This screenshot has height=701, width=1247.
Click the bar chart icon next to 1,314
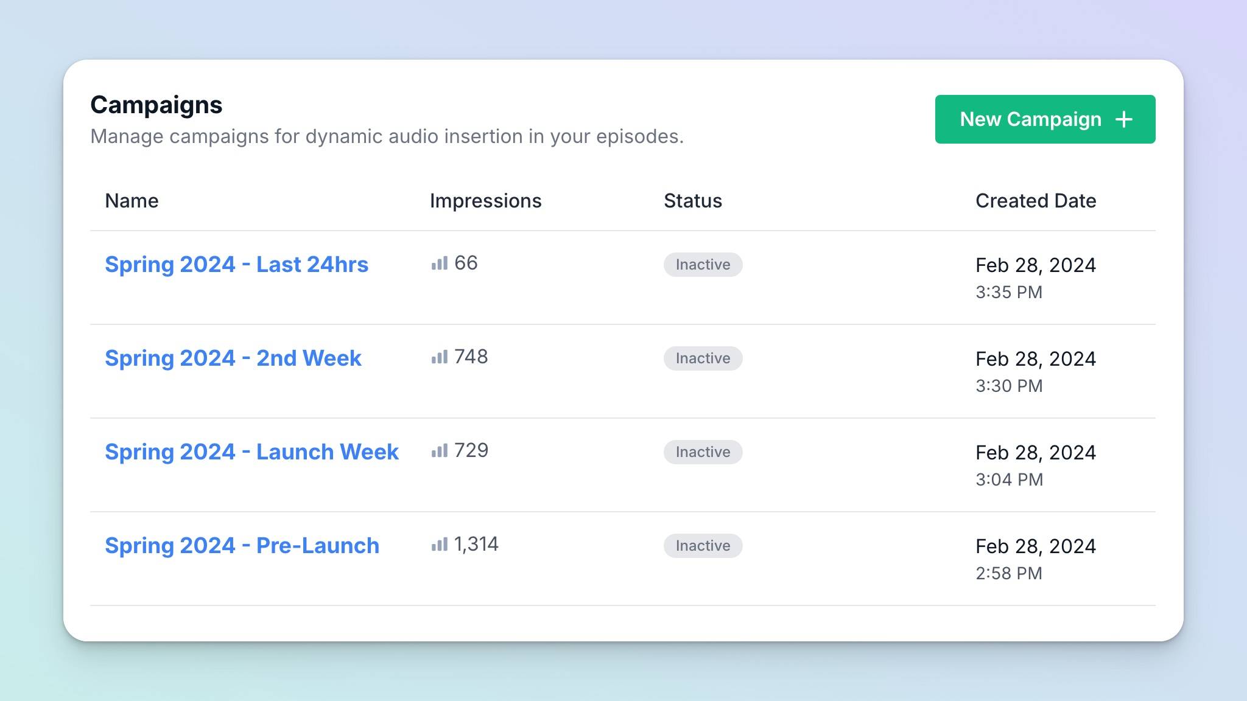point(440,545)
